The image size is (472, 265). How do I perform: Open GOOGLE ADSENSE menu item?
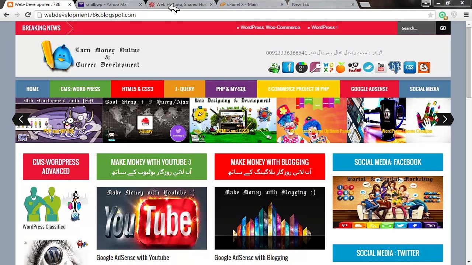point(369,89)
